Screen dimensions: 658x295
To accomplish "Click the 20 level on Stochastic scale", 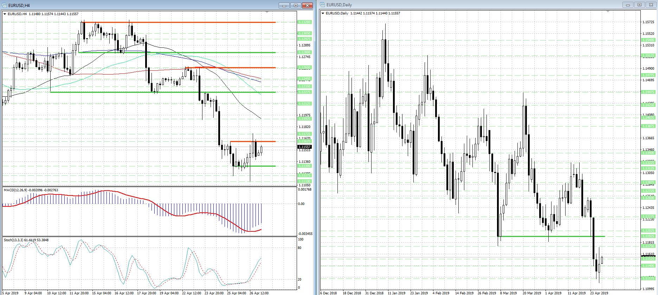I will click(299, 280).
